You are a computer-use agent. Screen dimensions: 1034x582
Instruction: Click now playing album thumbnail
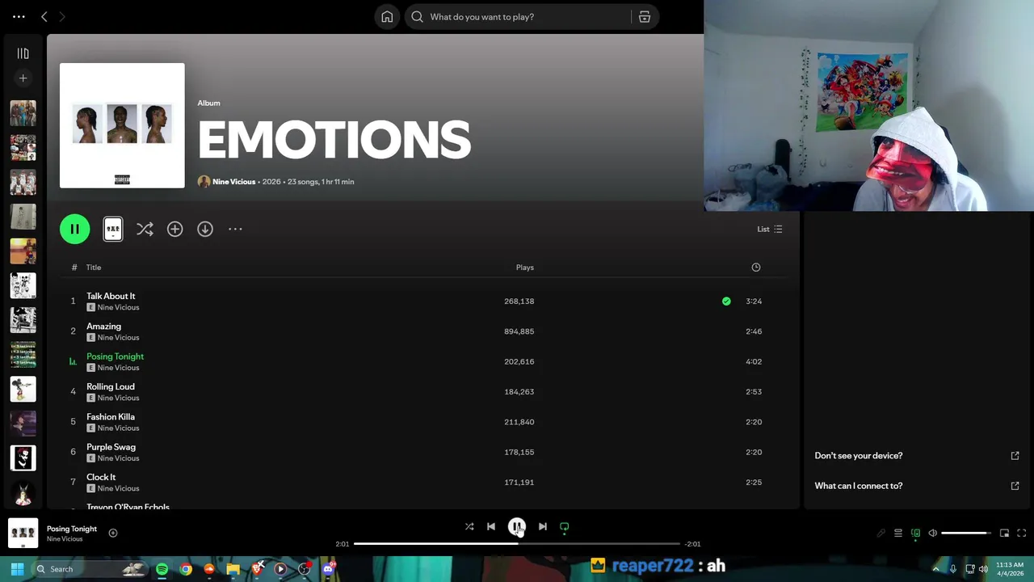pos(23,533)
